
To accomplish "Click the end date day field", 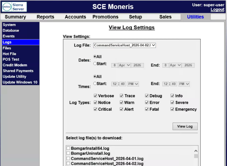I will [165, 65].
